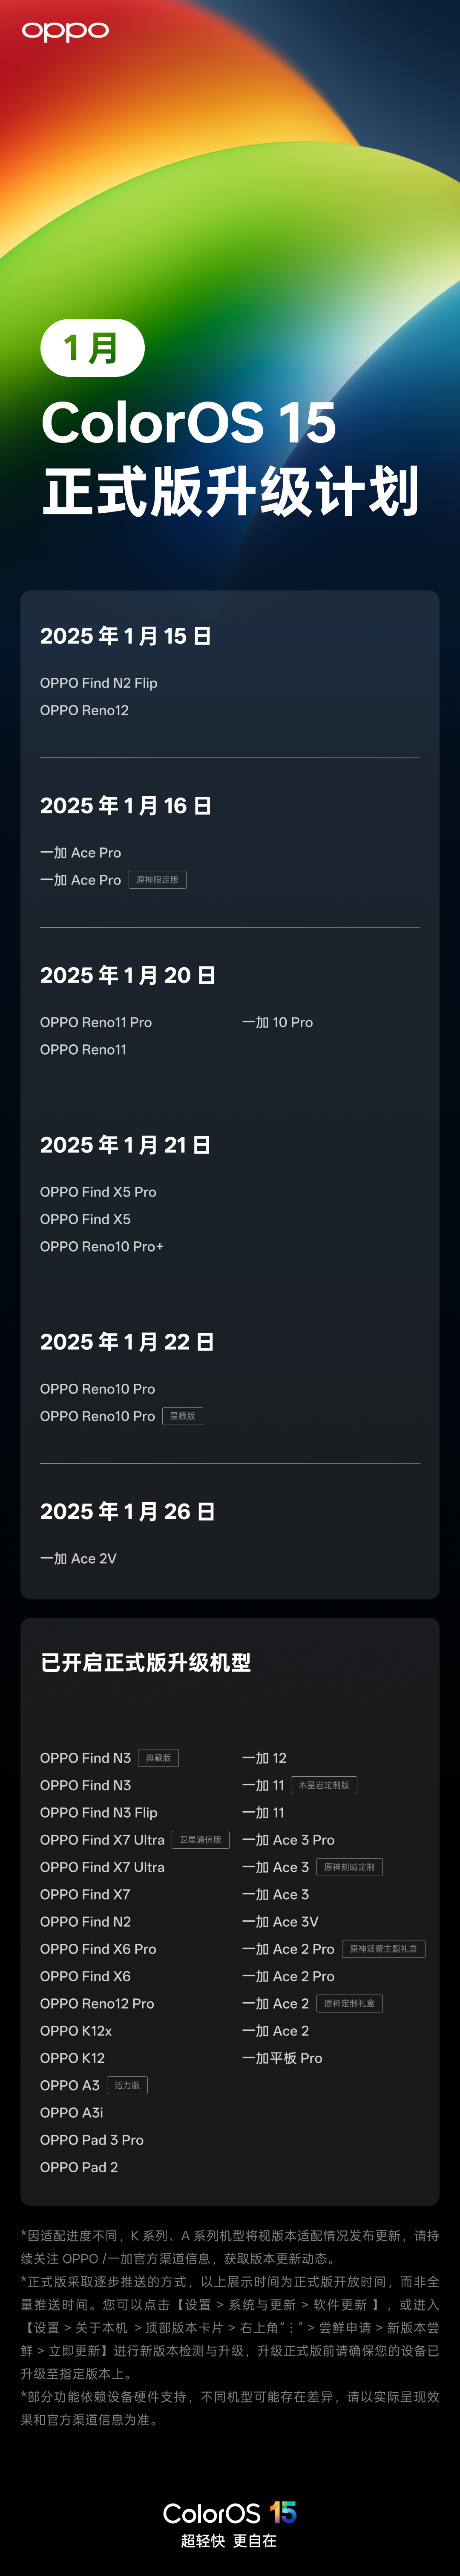Click the 星耀版 tag next to Reno10 Pro
Image resolution: width=460 pixels, height=2576 pixels.
tap(182, 1416)
